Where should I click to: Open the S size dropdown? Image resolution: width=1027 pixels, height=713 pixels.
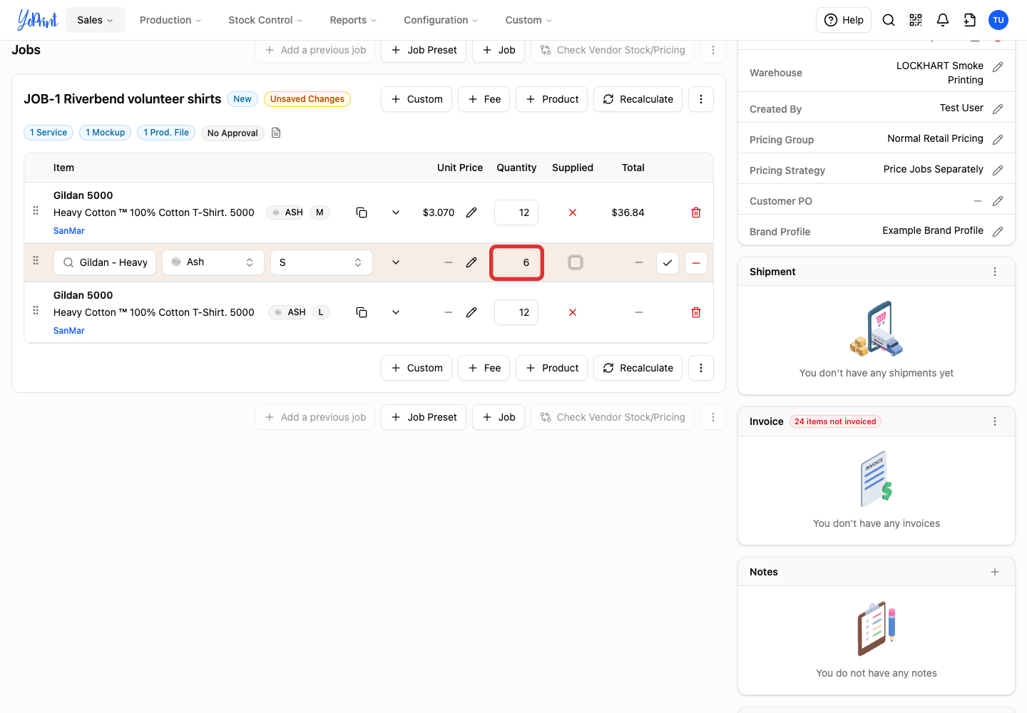pos(322,262)
